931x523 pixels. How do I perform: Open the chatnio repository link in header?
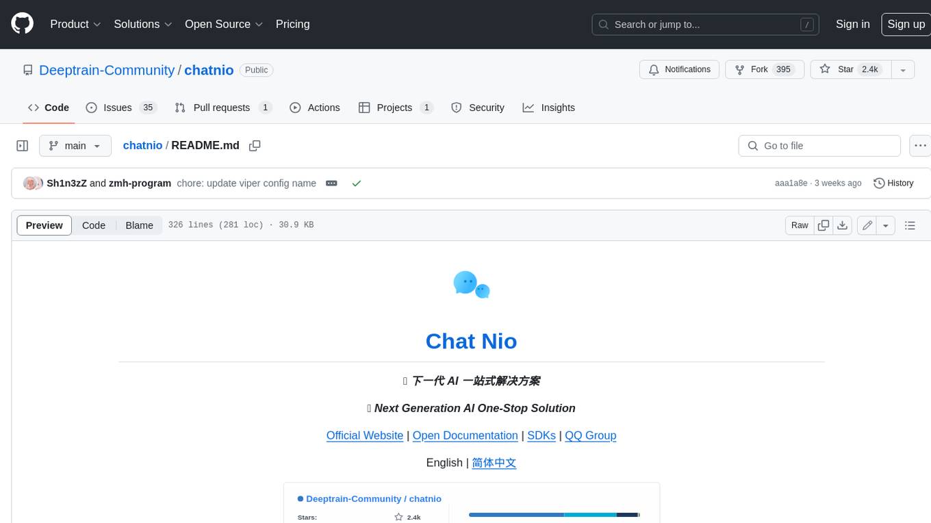click(209, 70)
